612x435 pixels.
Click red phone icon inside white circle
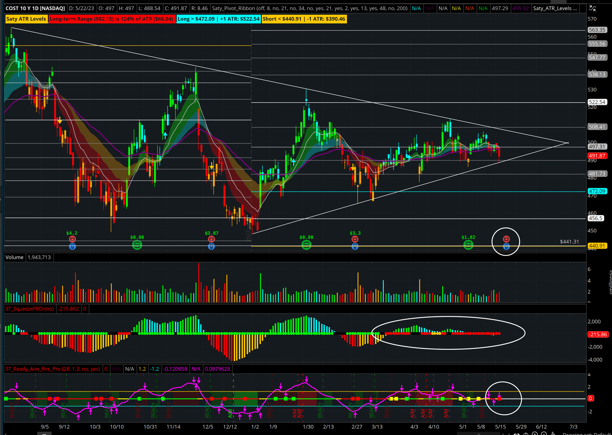[x=506, y=239]
